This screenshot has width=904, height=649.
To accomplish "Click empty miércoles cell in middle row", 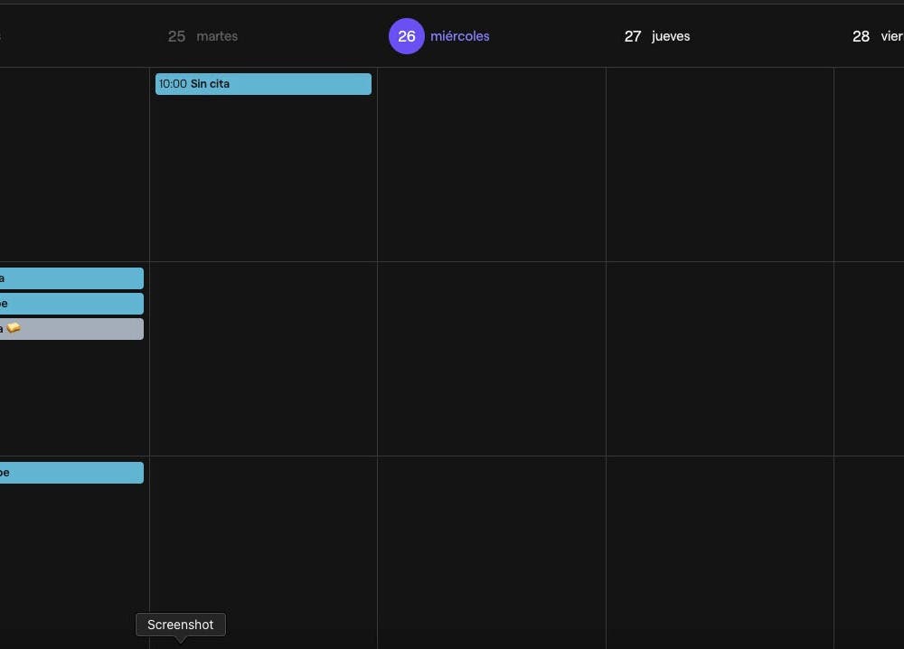I will click(491, 362).
